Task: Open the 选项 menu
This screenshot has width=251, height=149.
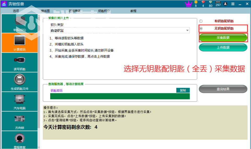Action: point(16,11)
